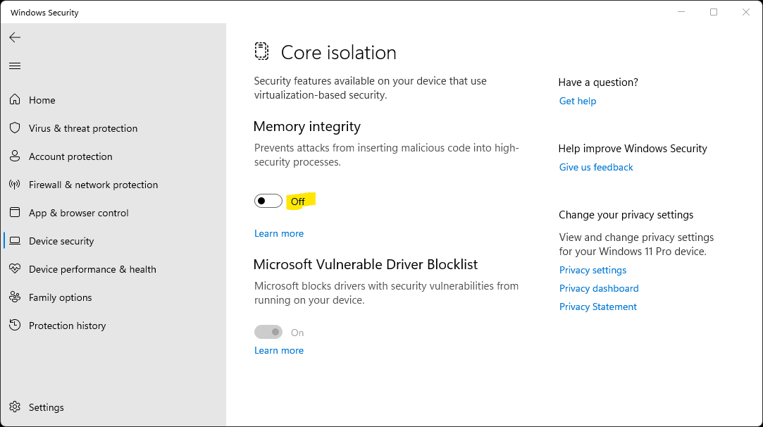This screenshot has width=763, height=427.
Task: Turn on the Memory integrity toggle
Action: (268, 201)
